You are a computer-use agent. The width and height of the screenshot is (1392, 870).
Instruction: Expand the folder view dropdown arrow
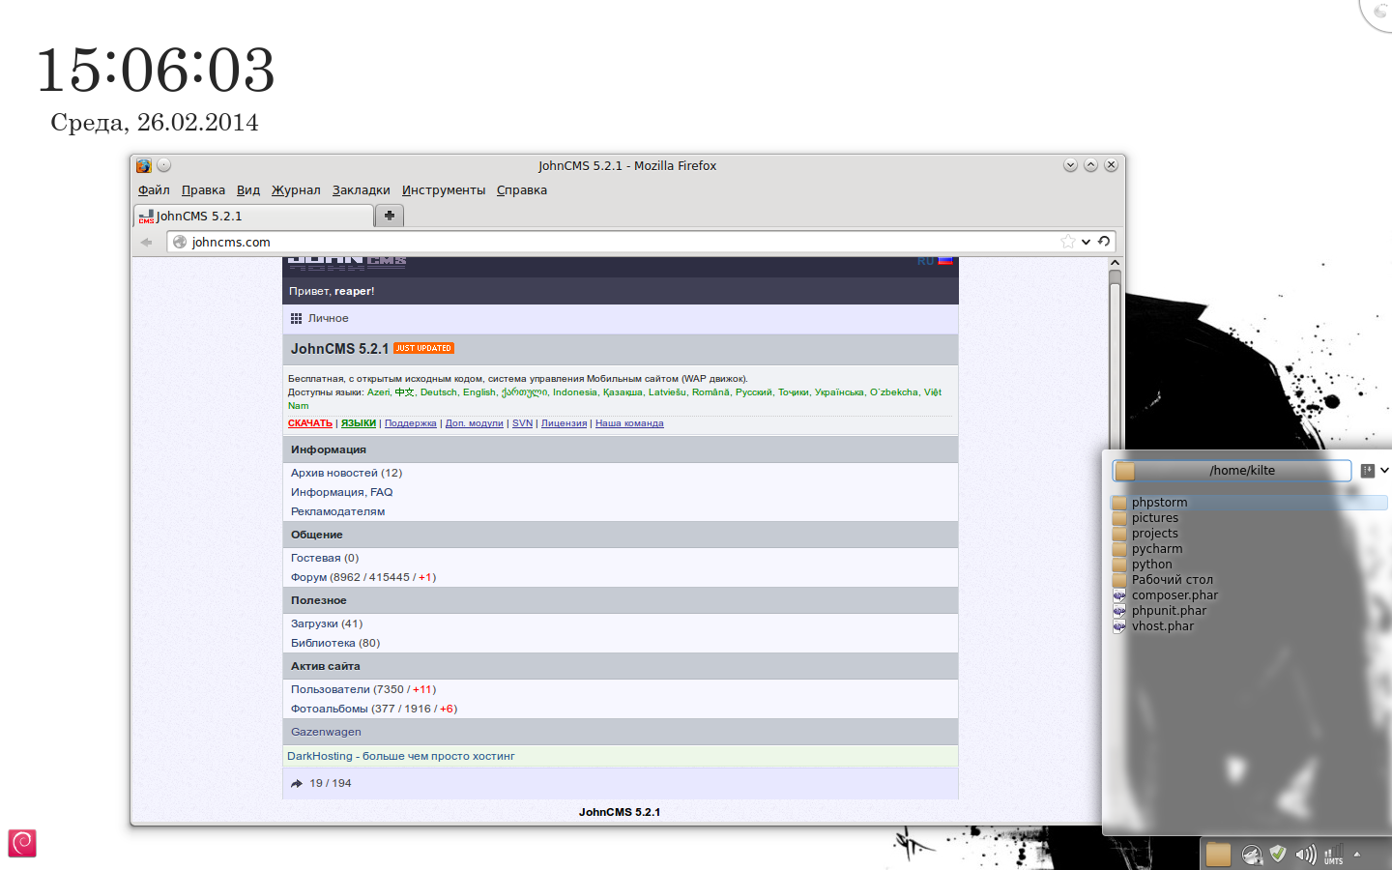click(x=1384, y=471)
